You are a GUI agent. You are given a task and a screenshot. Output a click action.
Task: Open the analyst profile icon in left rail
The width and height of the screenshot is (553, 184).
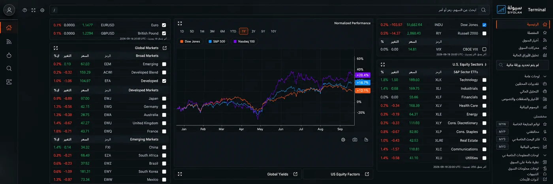coord(9,82)
